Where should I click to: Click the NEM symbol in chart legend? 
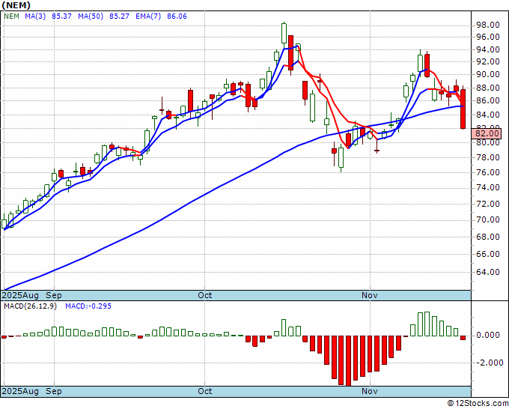pyautogui.click(x=11, y=16)
